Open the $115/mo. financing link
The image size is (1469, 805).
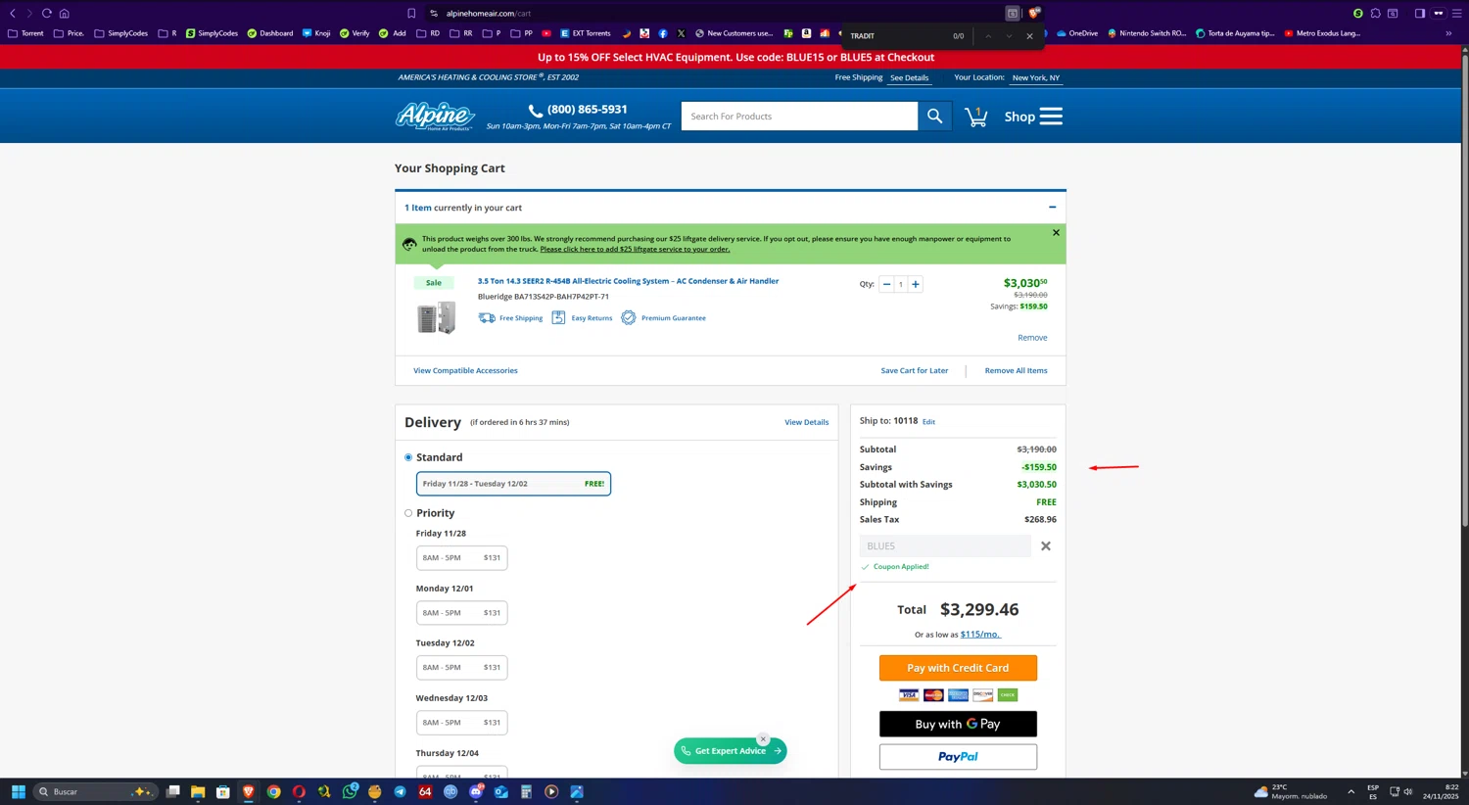(x=980, y=635)
